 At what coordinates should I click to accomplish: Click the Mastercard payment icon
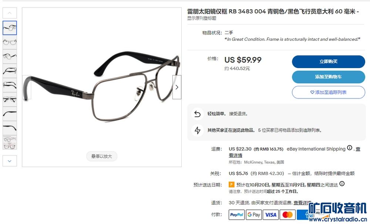287,214
